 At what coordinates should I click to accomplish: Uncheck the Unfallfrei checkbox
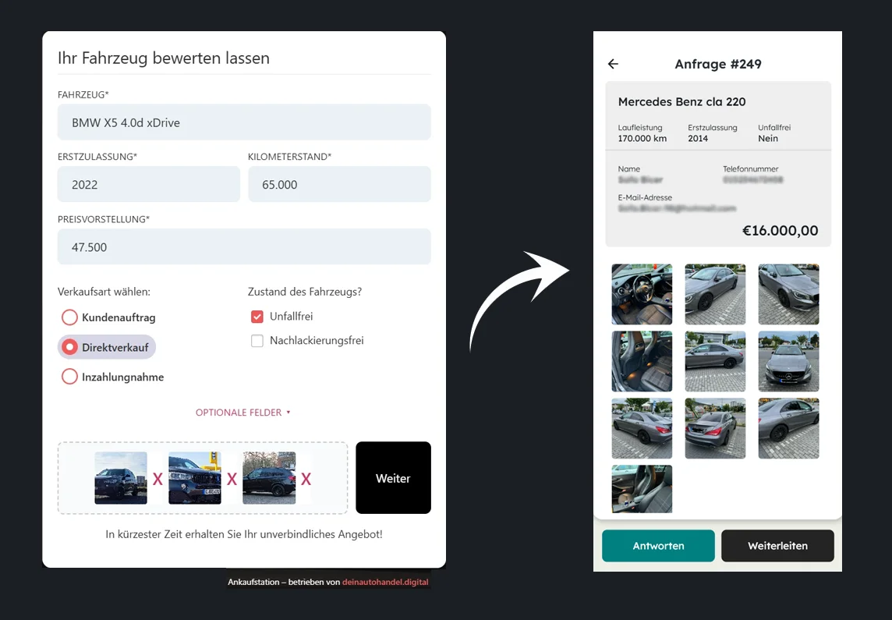pos(257,317)
